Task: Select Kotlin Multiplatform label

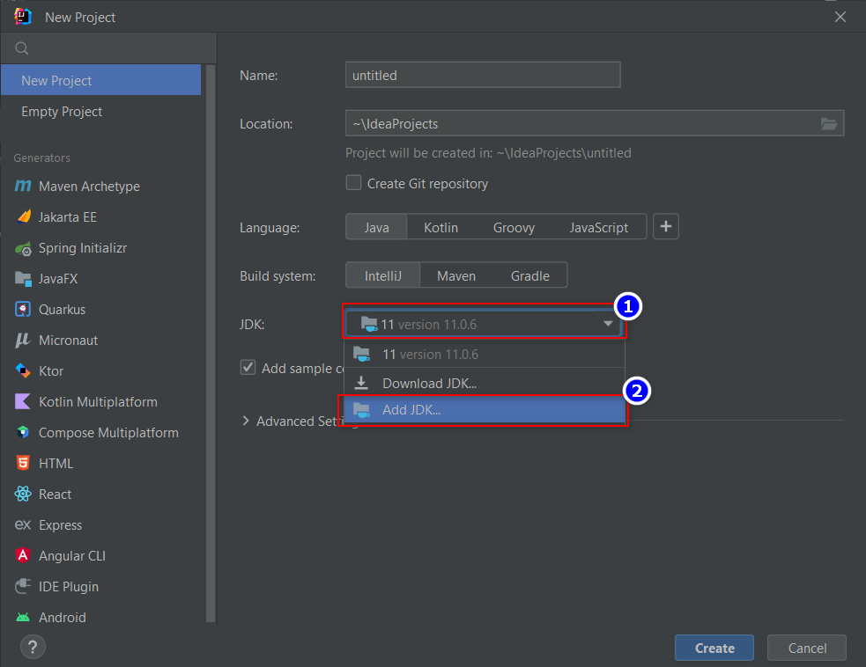Action: pyautogui.click(x=98, y=401)
